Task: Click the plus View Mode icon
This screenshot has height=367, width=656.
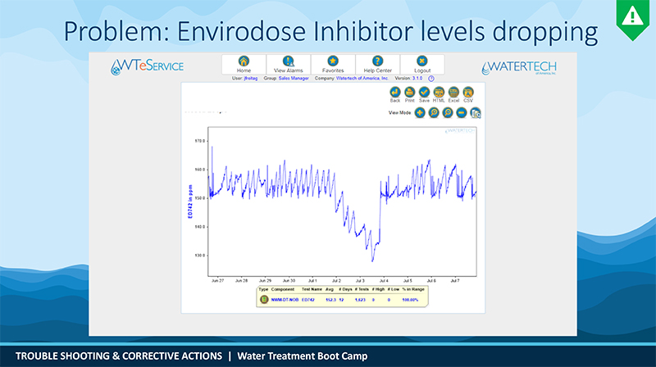Action: [x=420, y=112]
